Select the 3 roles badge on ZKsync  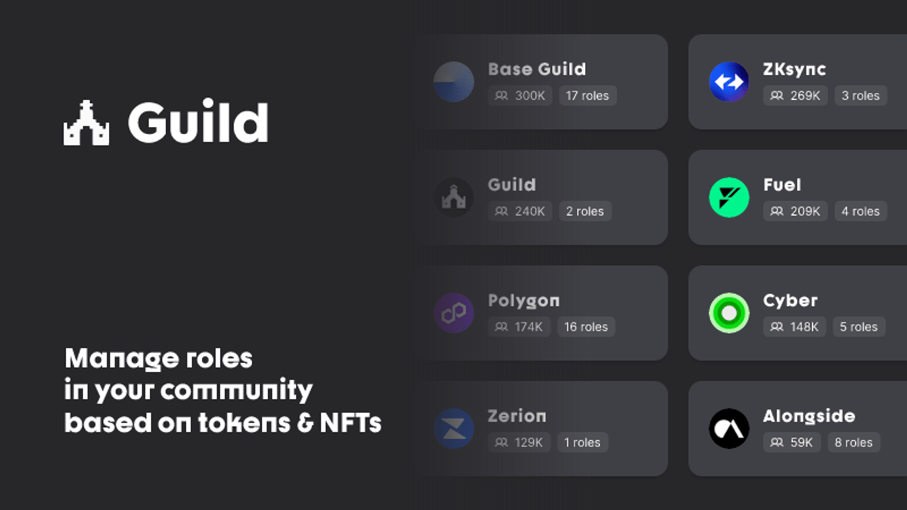861,96
